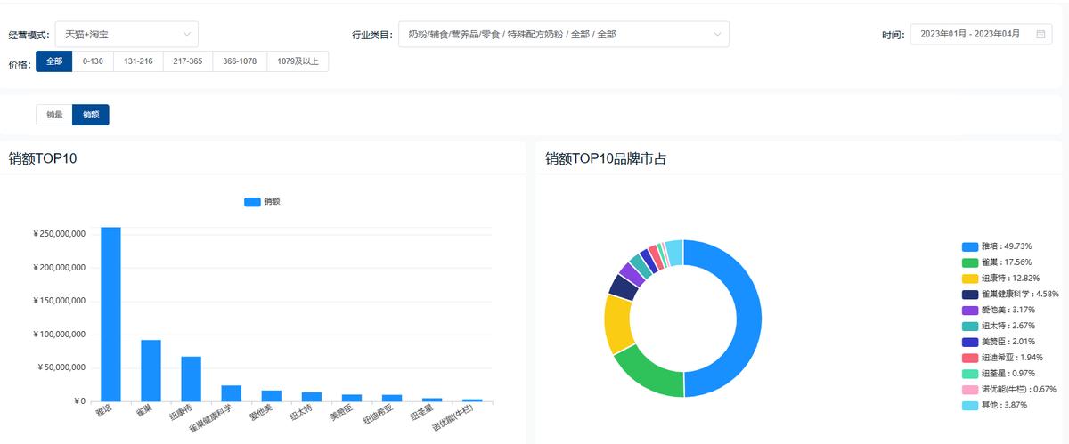Viewport: 1069px width, 444px height.
Task: Select the 全部 price filter
Action: [x=54, y=61]
